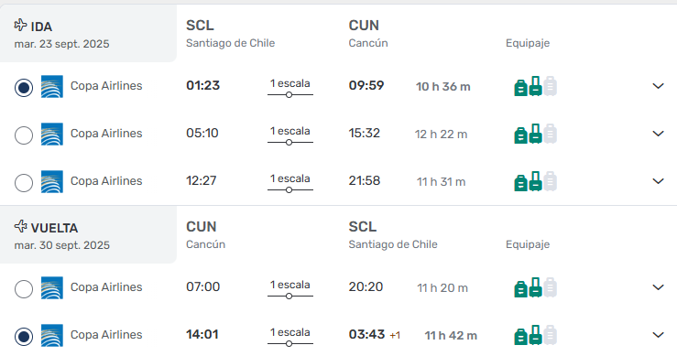Expand details for the 01:23 flight
Viewport: 677px width, 356px height.
point(658,86)
